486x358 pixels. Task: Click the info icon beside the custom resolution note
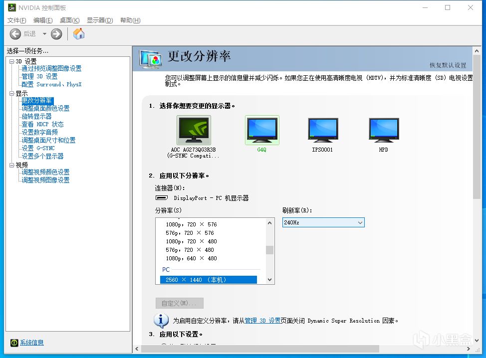tap(161, 320)
